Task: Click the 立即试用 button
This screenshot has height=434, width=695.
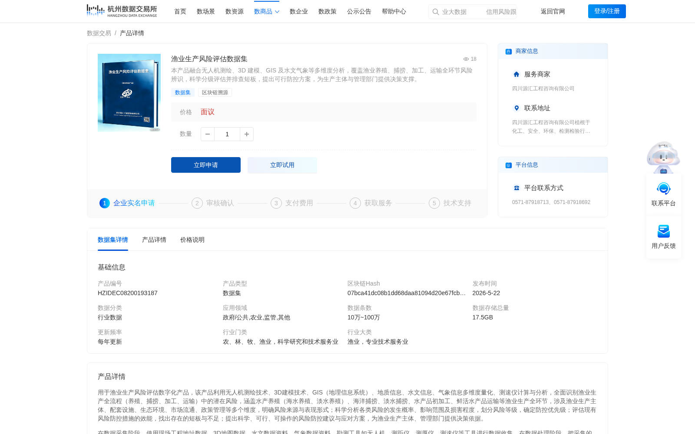Action: (282, 165)
